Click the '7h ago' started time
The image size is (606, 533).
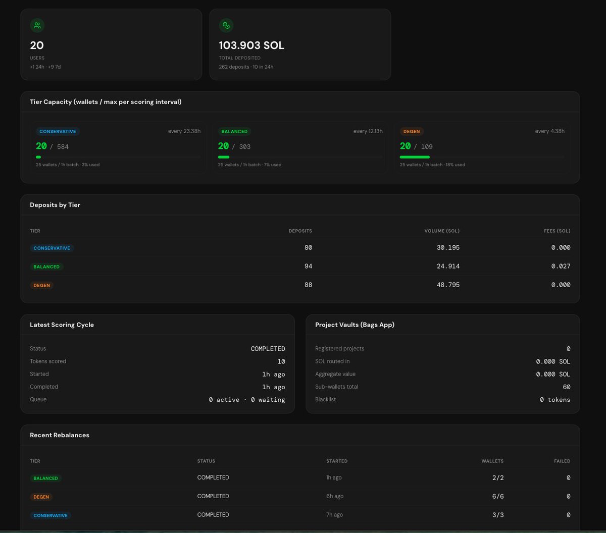coord(335,515)
